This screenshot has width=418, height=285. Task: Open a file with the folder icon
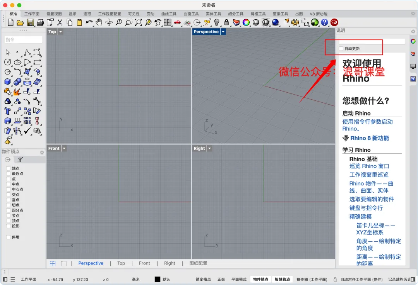pos(20,23)
